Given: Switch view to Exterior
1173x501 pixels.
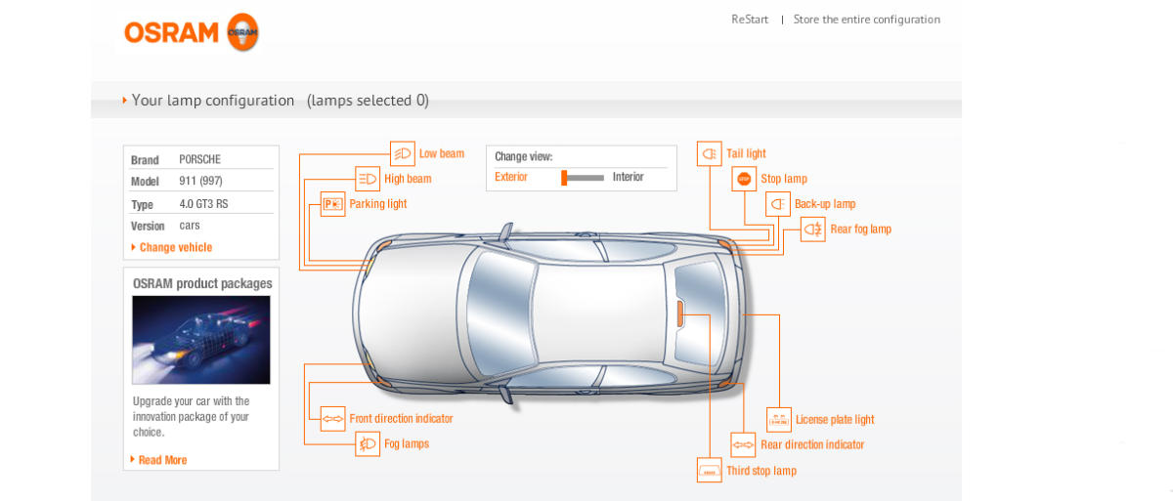Looking at the screenshot, I should pyautogui.click(x=511, y=178).
